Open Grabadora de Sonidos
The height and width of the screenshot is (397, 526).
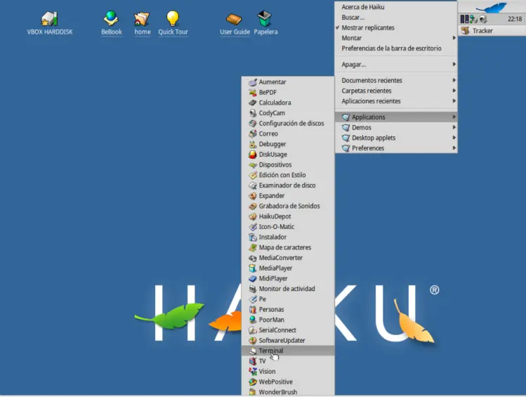288,206
